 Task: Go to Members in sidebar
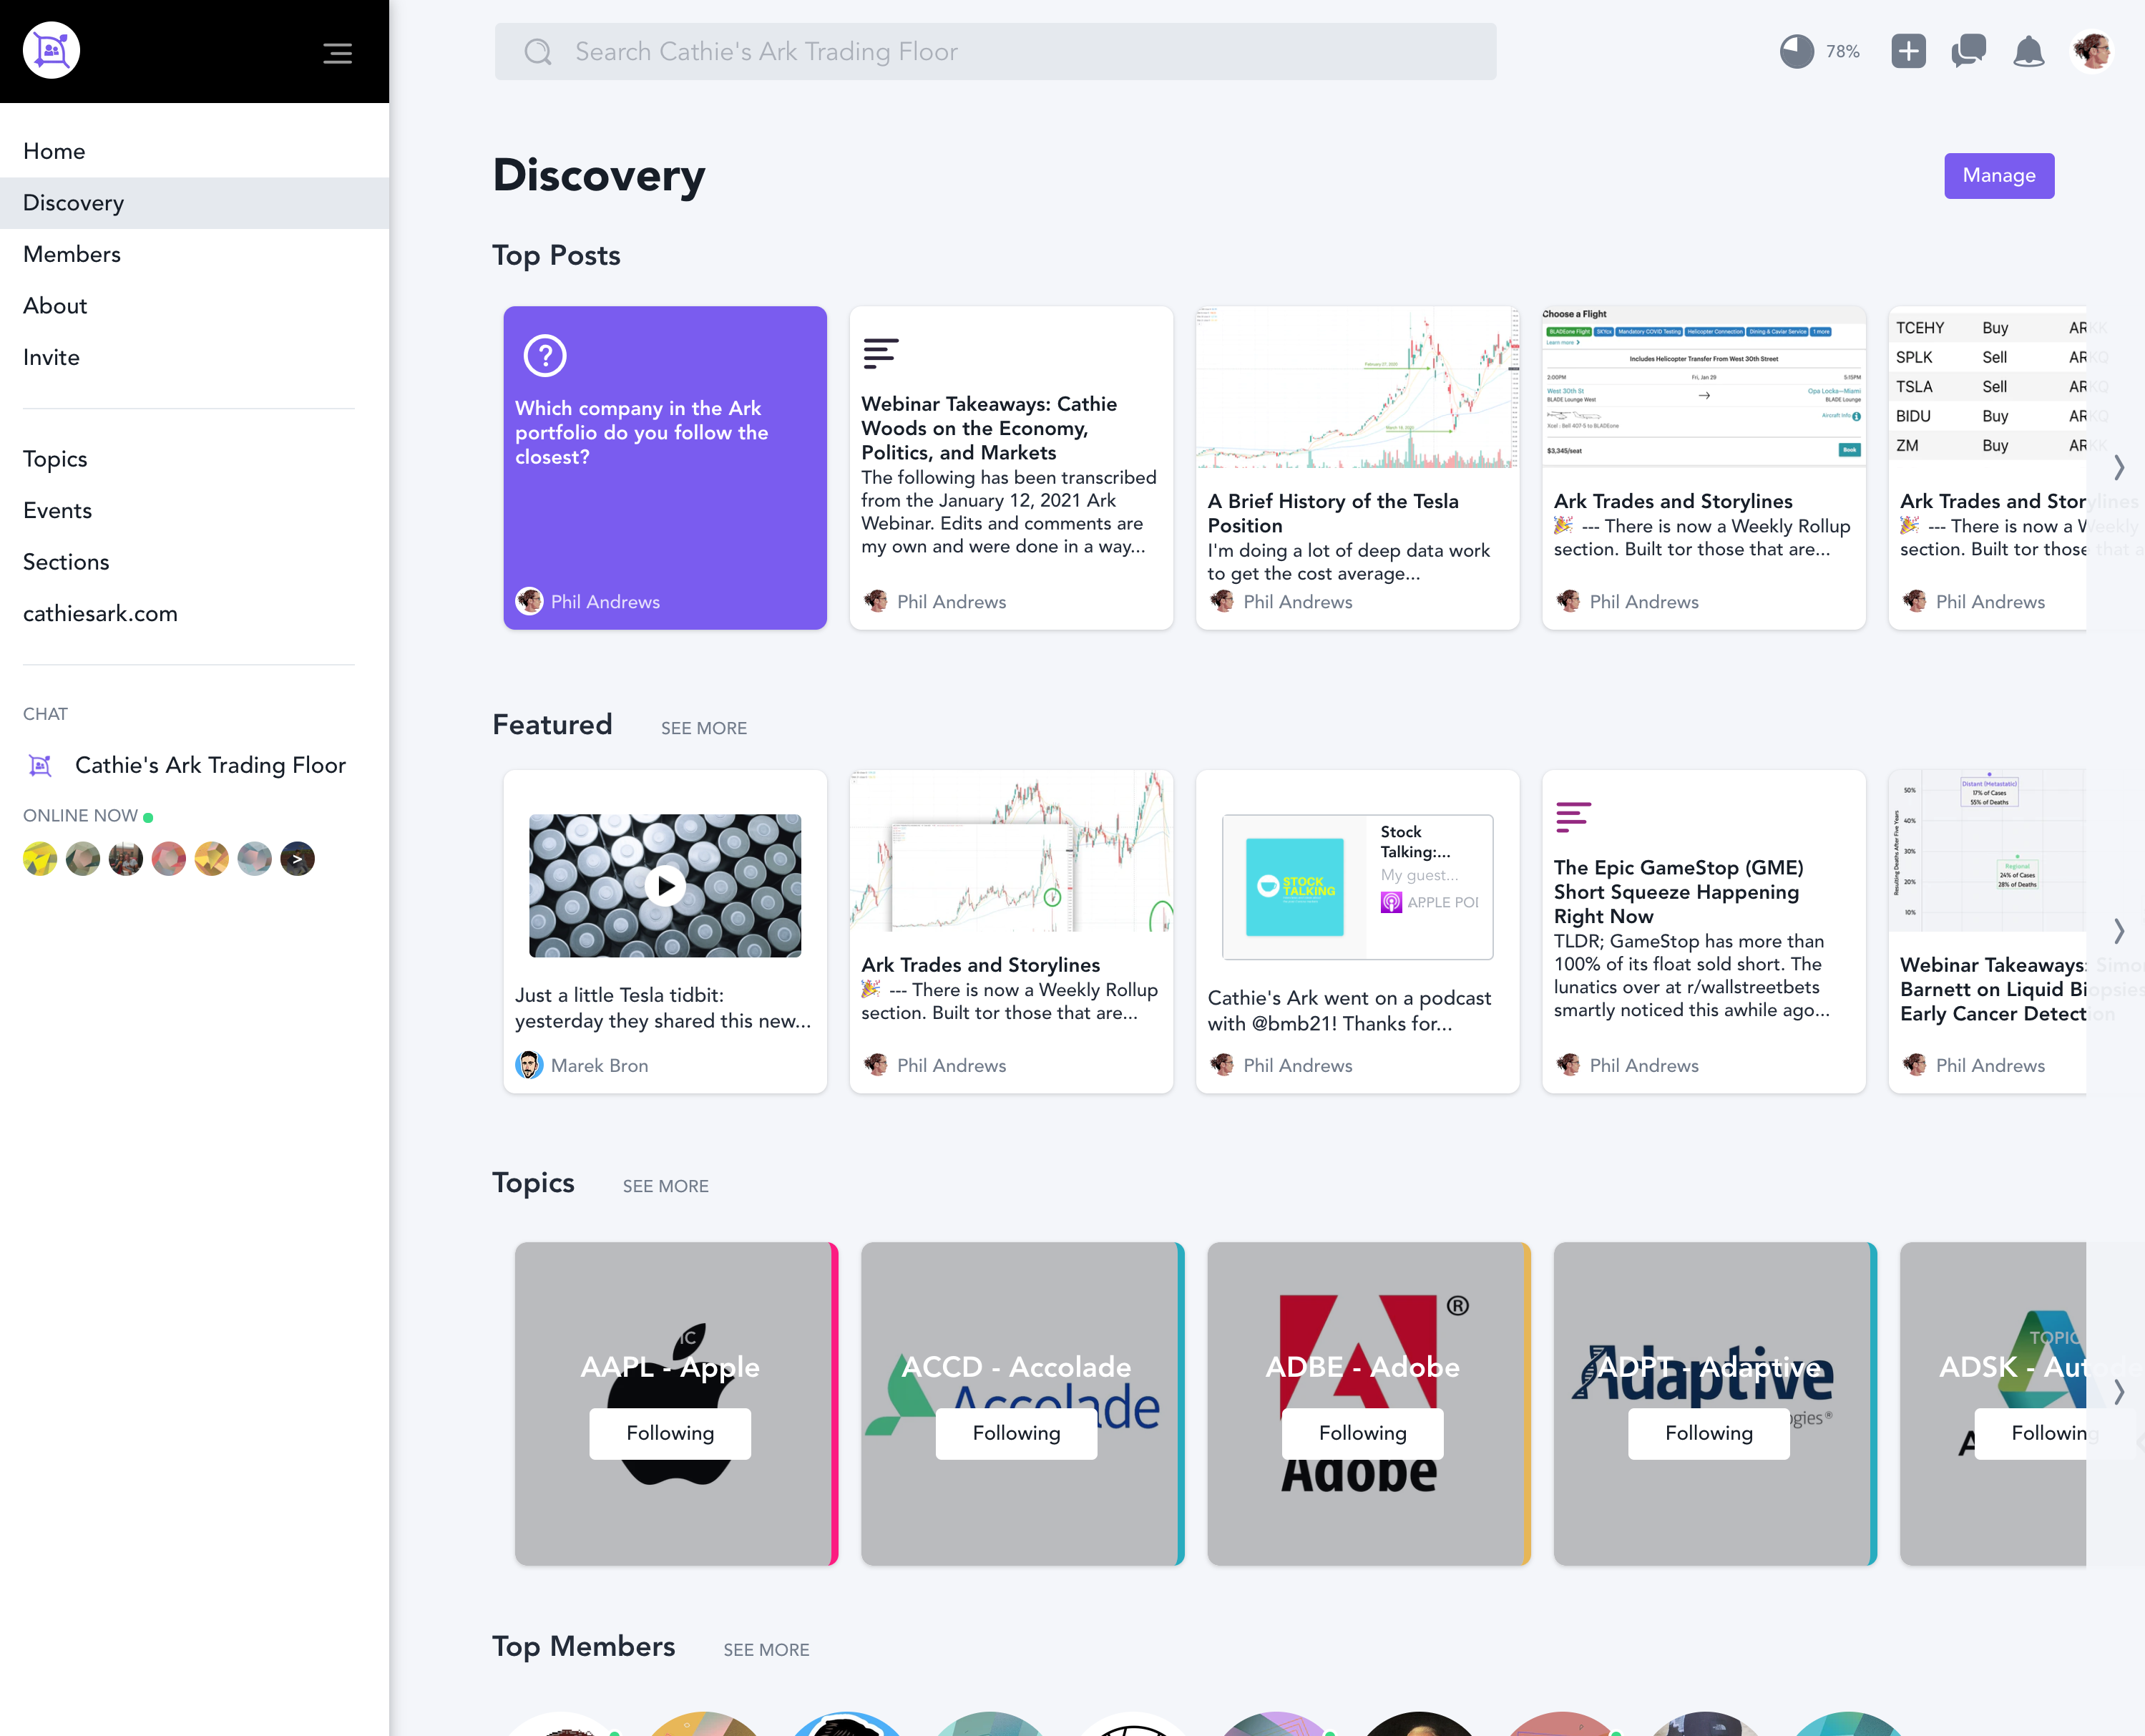[x=72, y=254]
